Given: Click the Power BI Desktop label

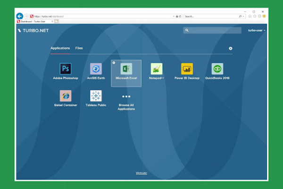Looking at the screenshot, I should point(187,78).
